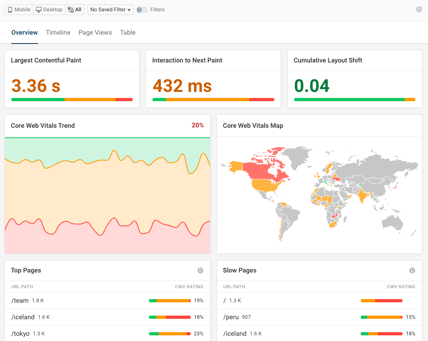The image size is (428, 341).
Task: Select the Overview tab
Action: [25, 33]
